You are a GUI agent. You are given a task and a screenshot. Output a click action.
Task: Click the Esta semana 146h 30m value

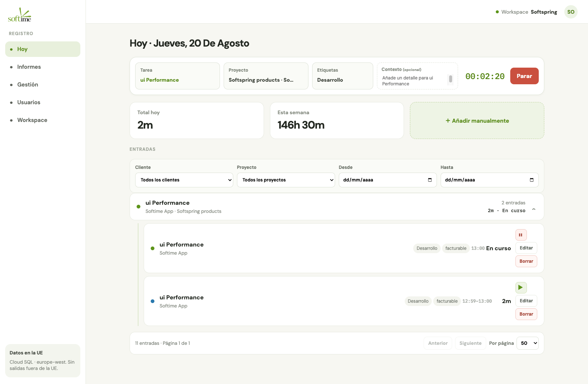pos(301,125)
